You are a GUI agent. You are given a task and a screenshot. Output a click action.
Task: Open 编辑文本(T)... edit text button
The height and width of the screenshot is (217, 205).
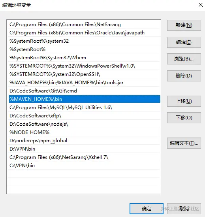pos(184,143)
